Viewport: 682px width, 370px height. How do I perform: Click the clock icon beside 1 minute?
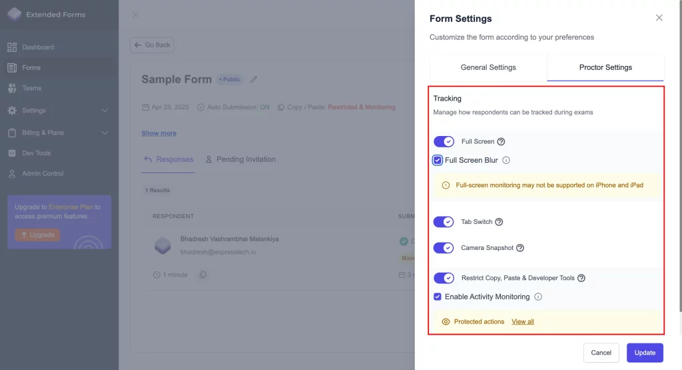[x=157, y=275]
